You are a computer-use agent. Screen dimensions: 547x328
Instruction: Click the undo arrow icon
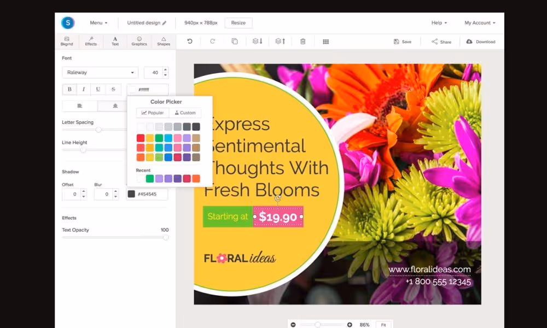190,42
